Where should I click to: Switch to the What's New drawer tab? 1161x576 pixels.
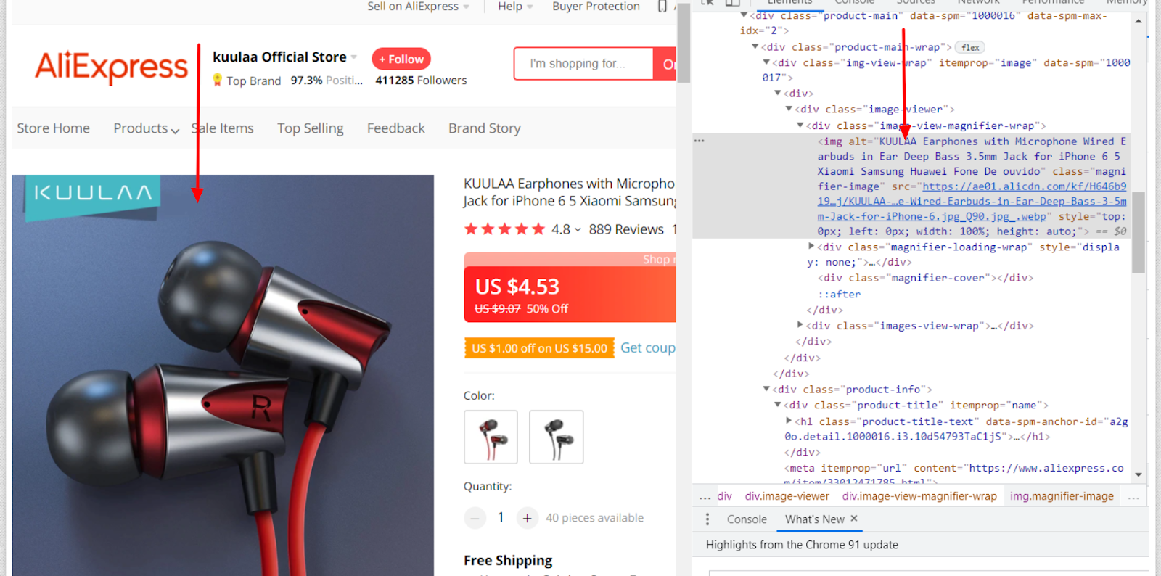[814, 519]
